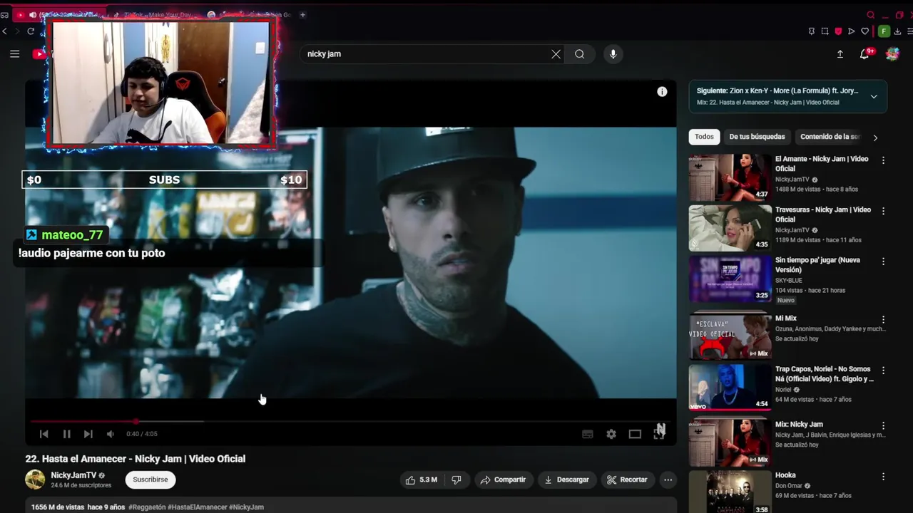Screen dimensions: 913x513
Task: Like the video showing 5.3 M
Action: [x=421, y=480]
